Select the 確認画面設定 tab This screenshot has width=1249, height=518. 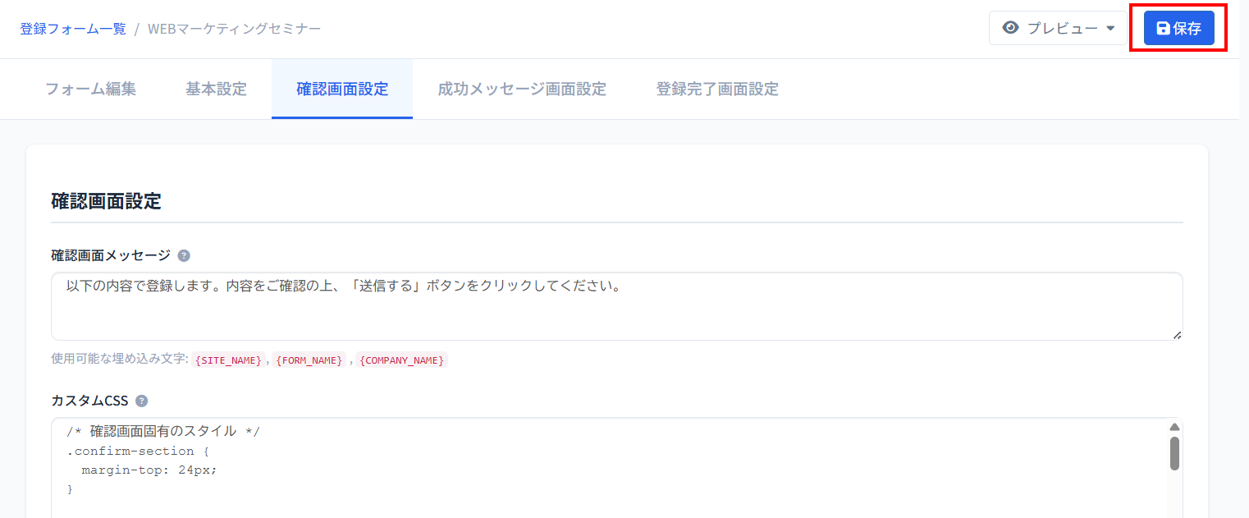(342, 89)
